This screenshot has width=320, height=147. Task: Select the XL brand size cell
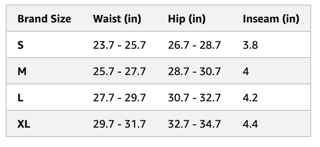pos(24,124)
